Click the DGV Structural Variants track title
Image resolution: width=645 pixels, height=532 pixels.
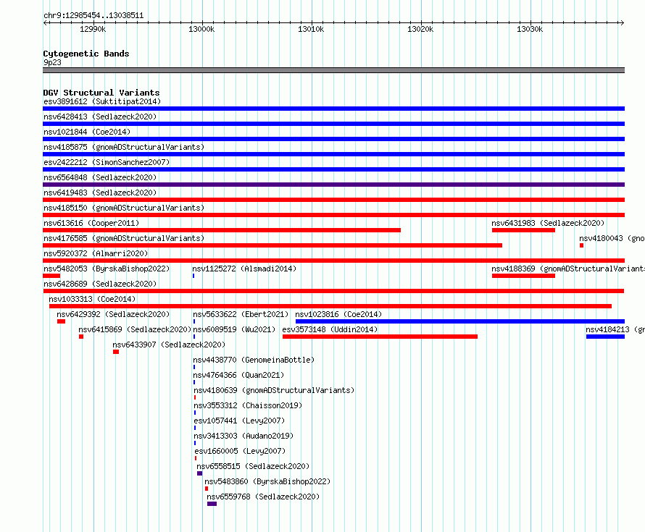[101, 93]
